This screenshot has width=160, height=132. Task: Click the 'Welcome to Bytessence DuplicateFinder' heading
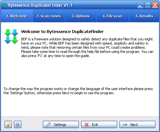(62, 32)
